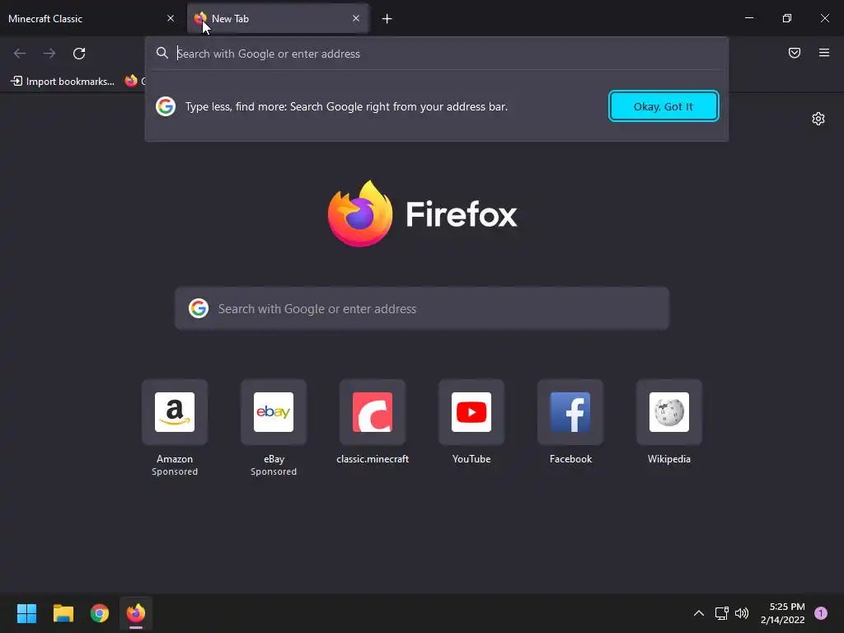
Task: Show hidden system tray icons
Action: (698, 613)
